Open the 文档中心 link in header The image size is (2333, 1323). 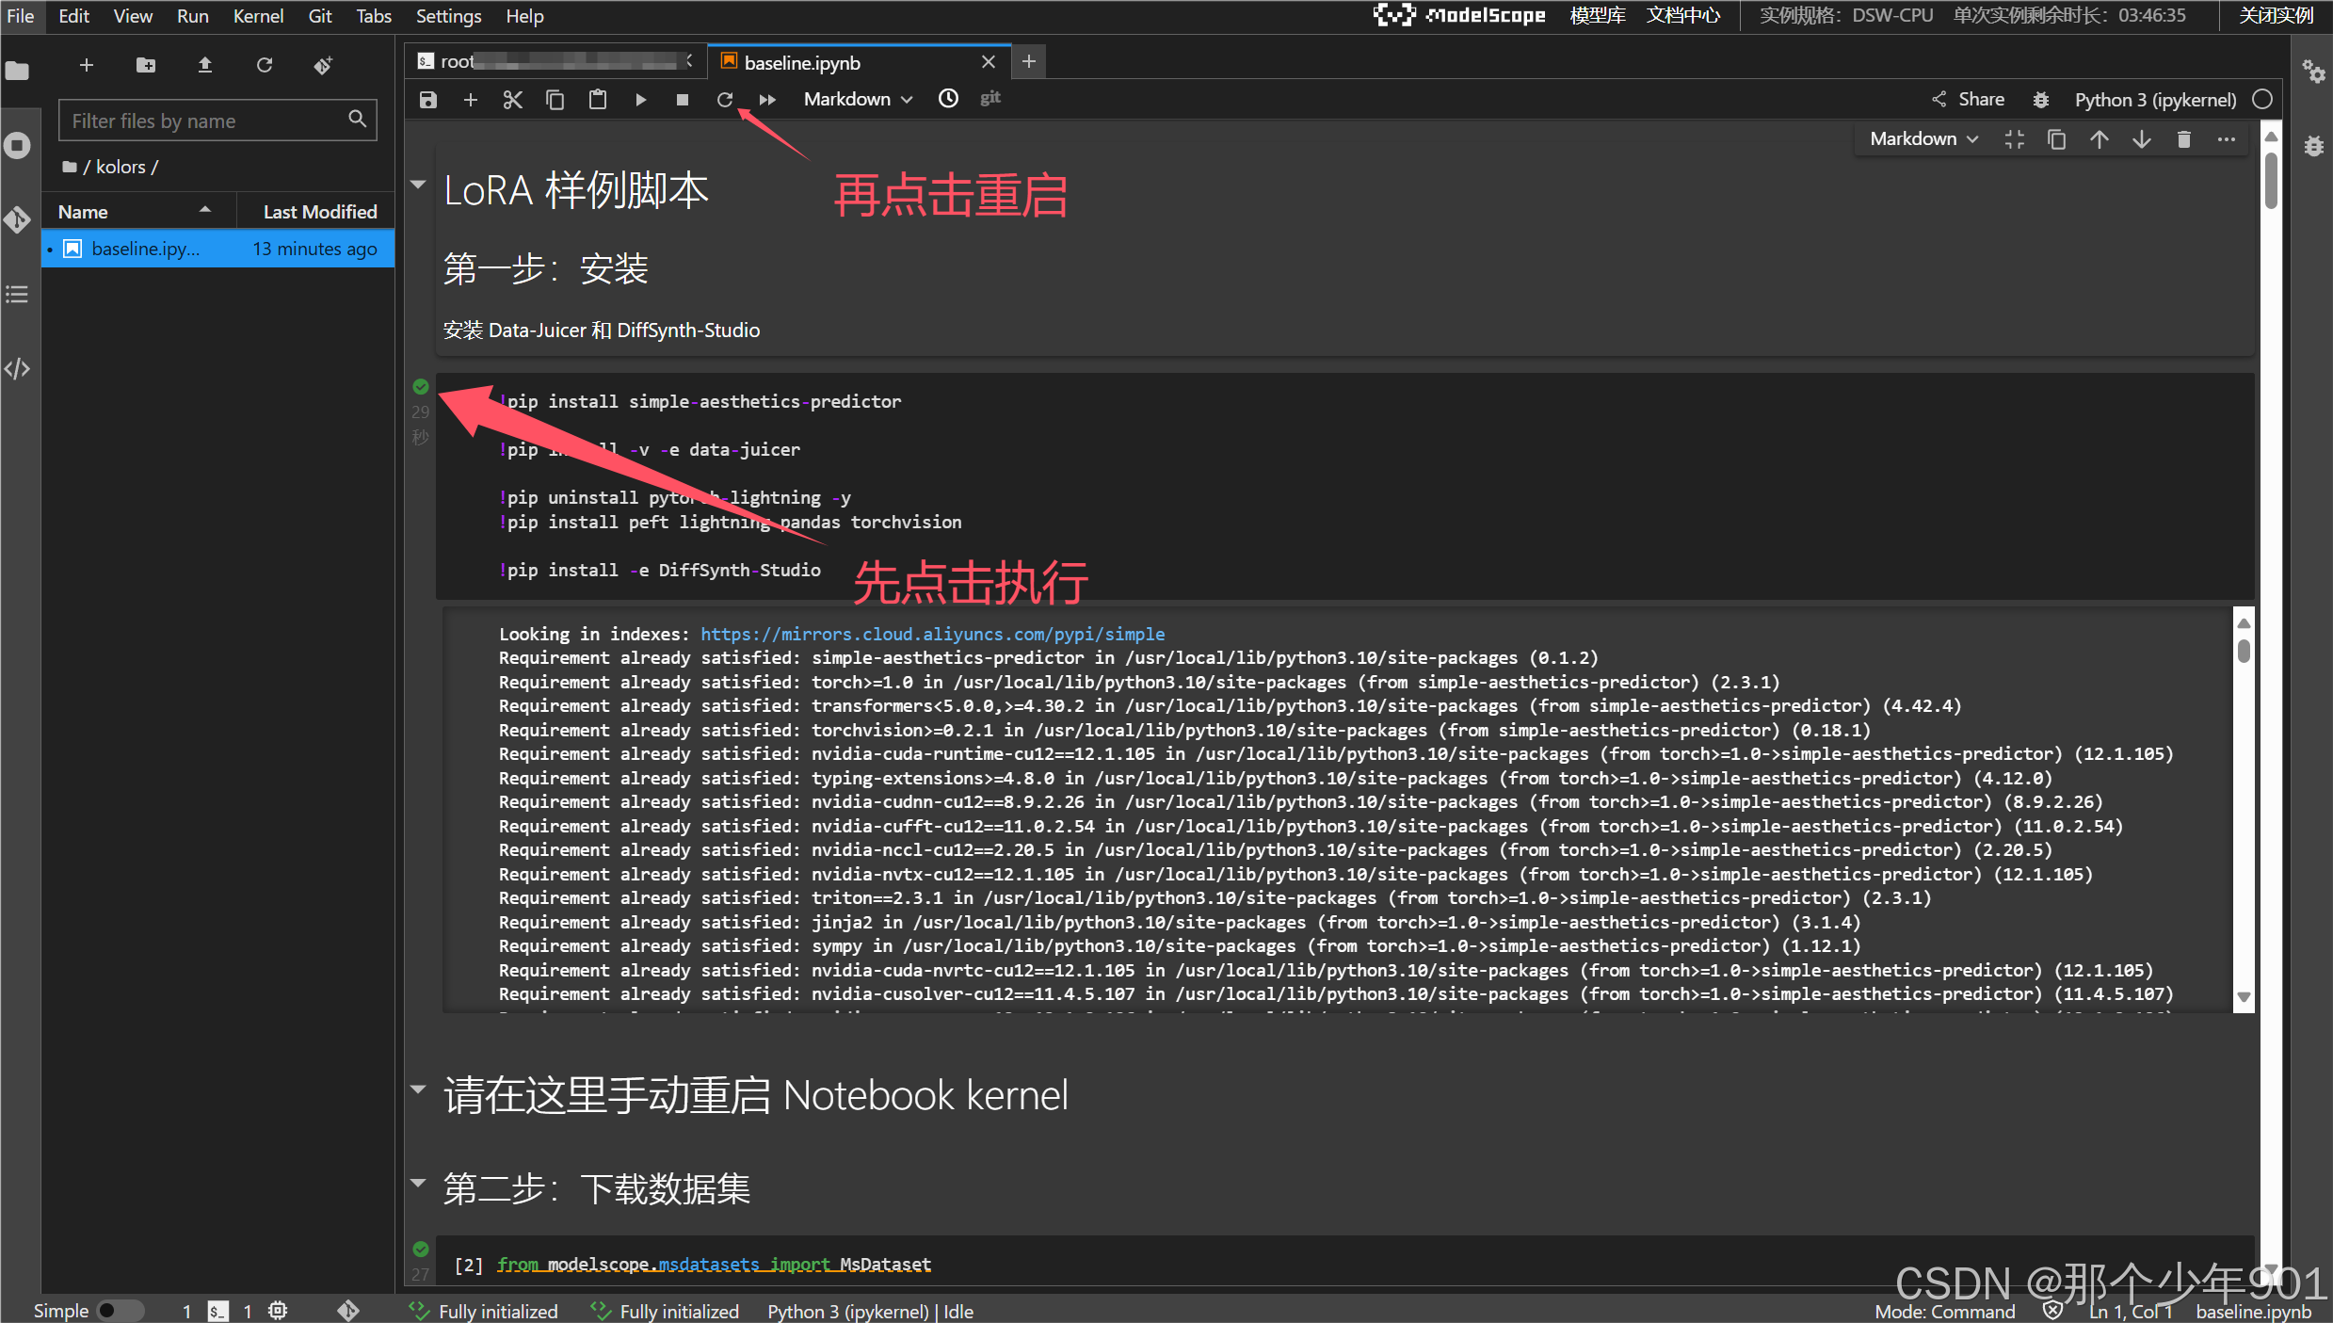[1683, 16]
